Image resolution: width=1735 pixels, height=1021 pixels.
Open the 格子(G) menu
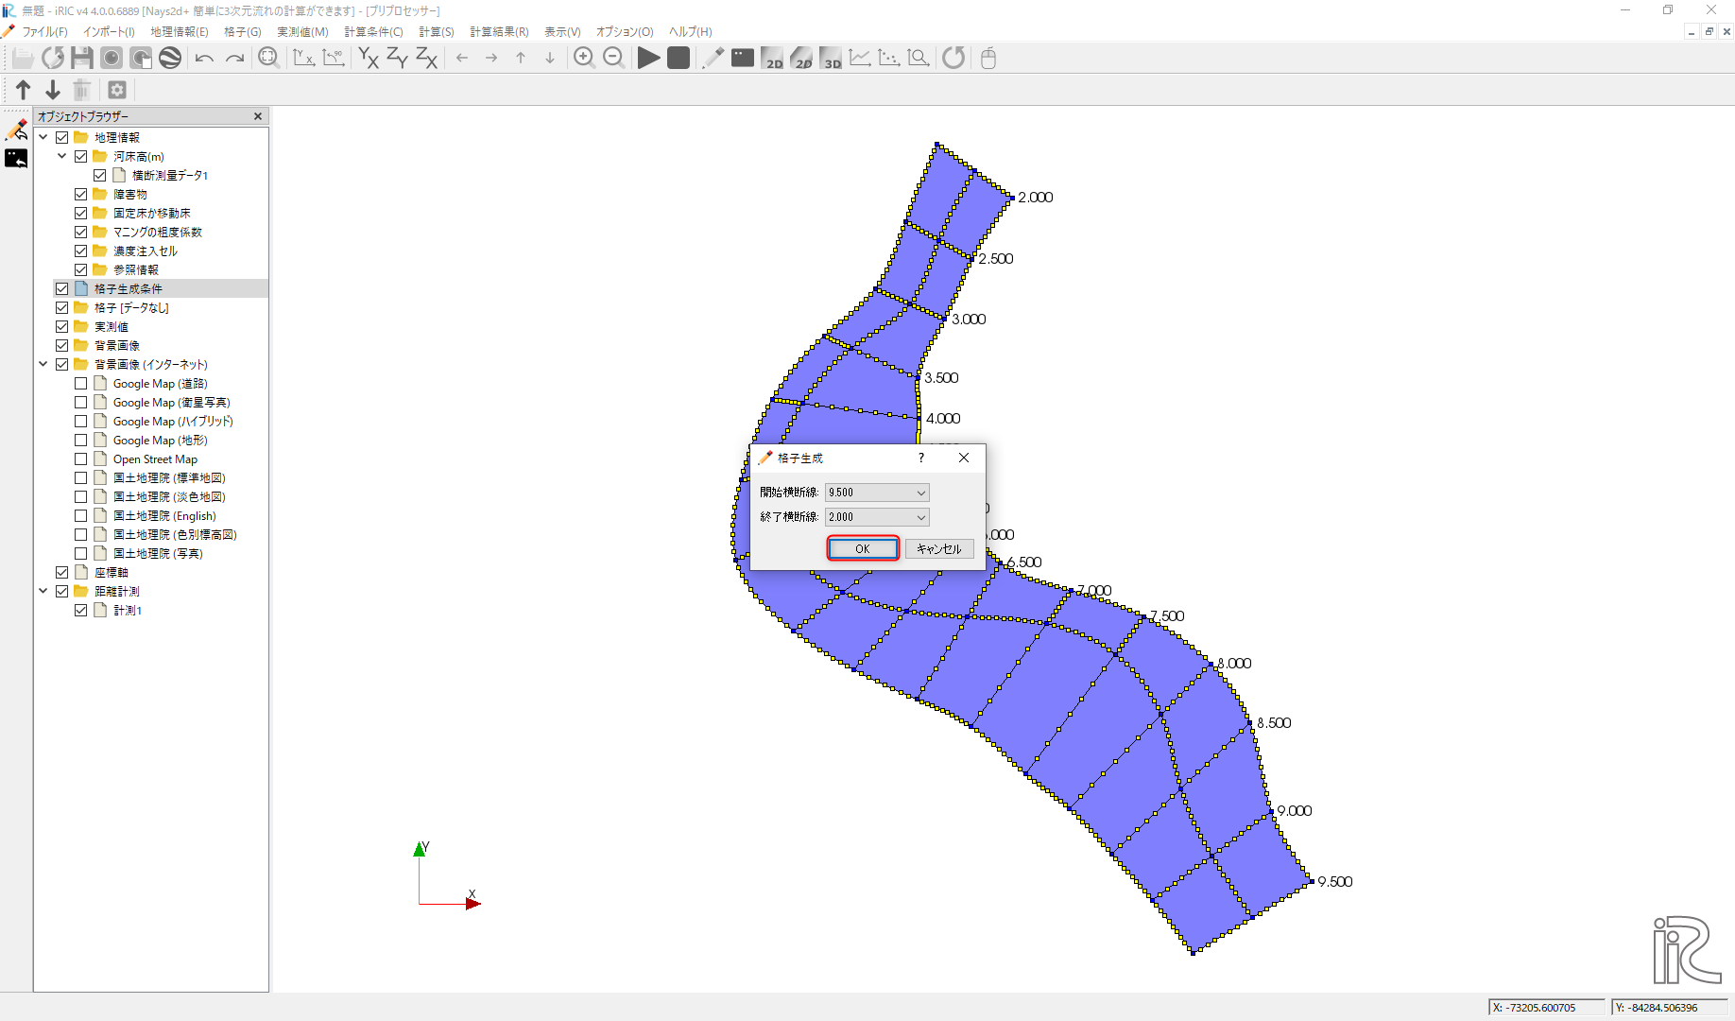[243, 31]
